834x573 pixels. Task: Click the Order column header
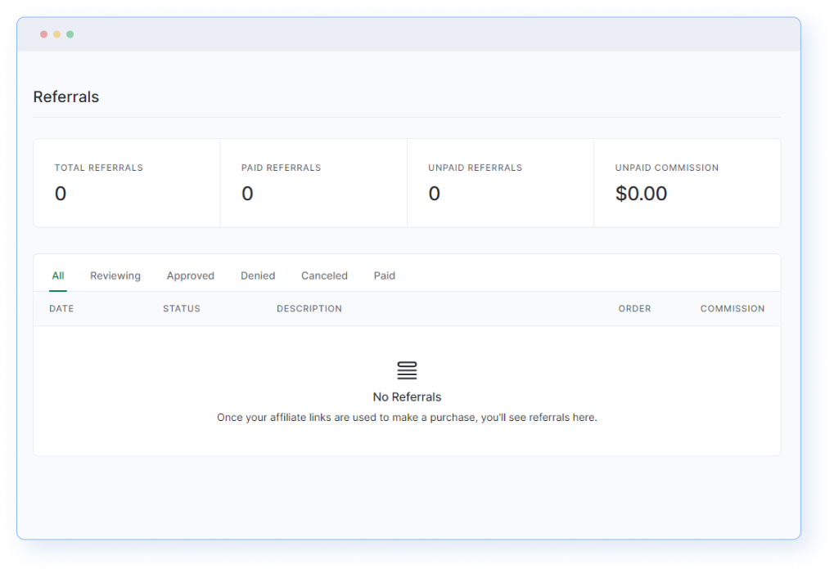coord(634,309)
